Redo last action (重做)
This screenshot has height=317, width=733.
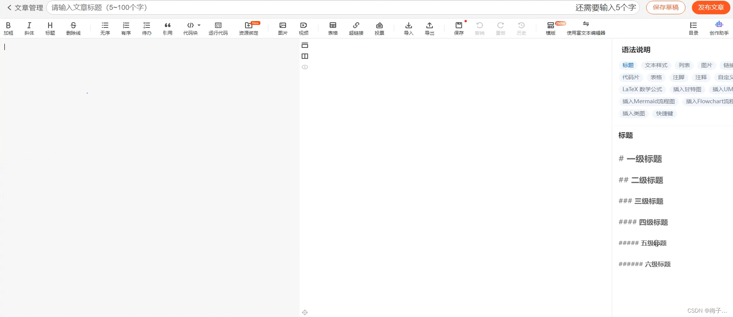coord(501,29)
